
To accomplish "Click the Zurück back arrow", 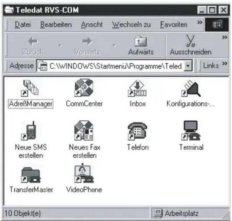I will pos(33,41).
